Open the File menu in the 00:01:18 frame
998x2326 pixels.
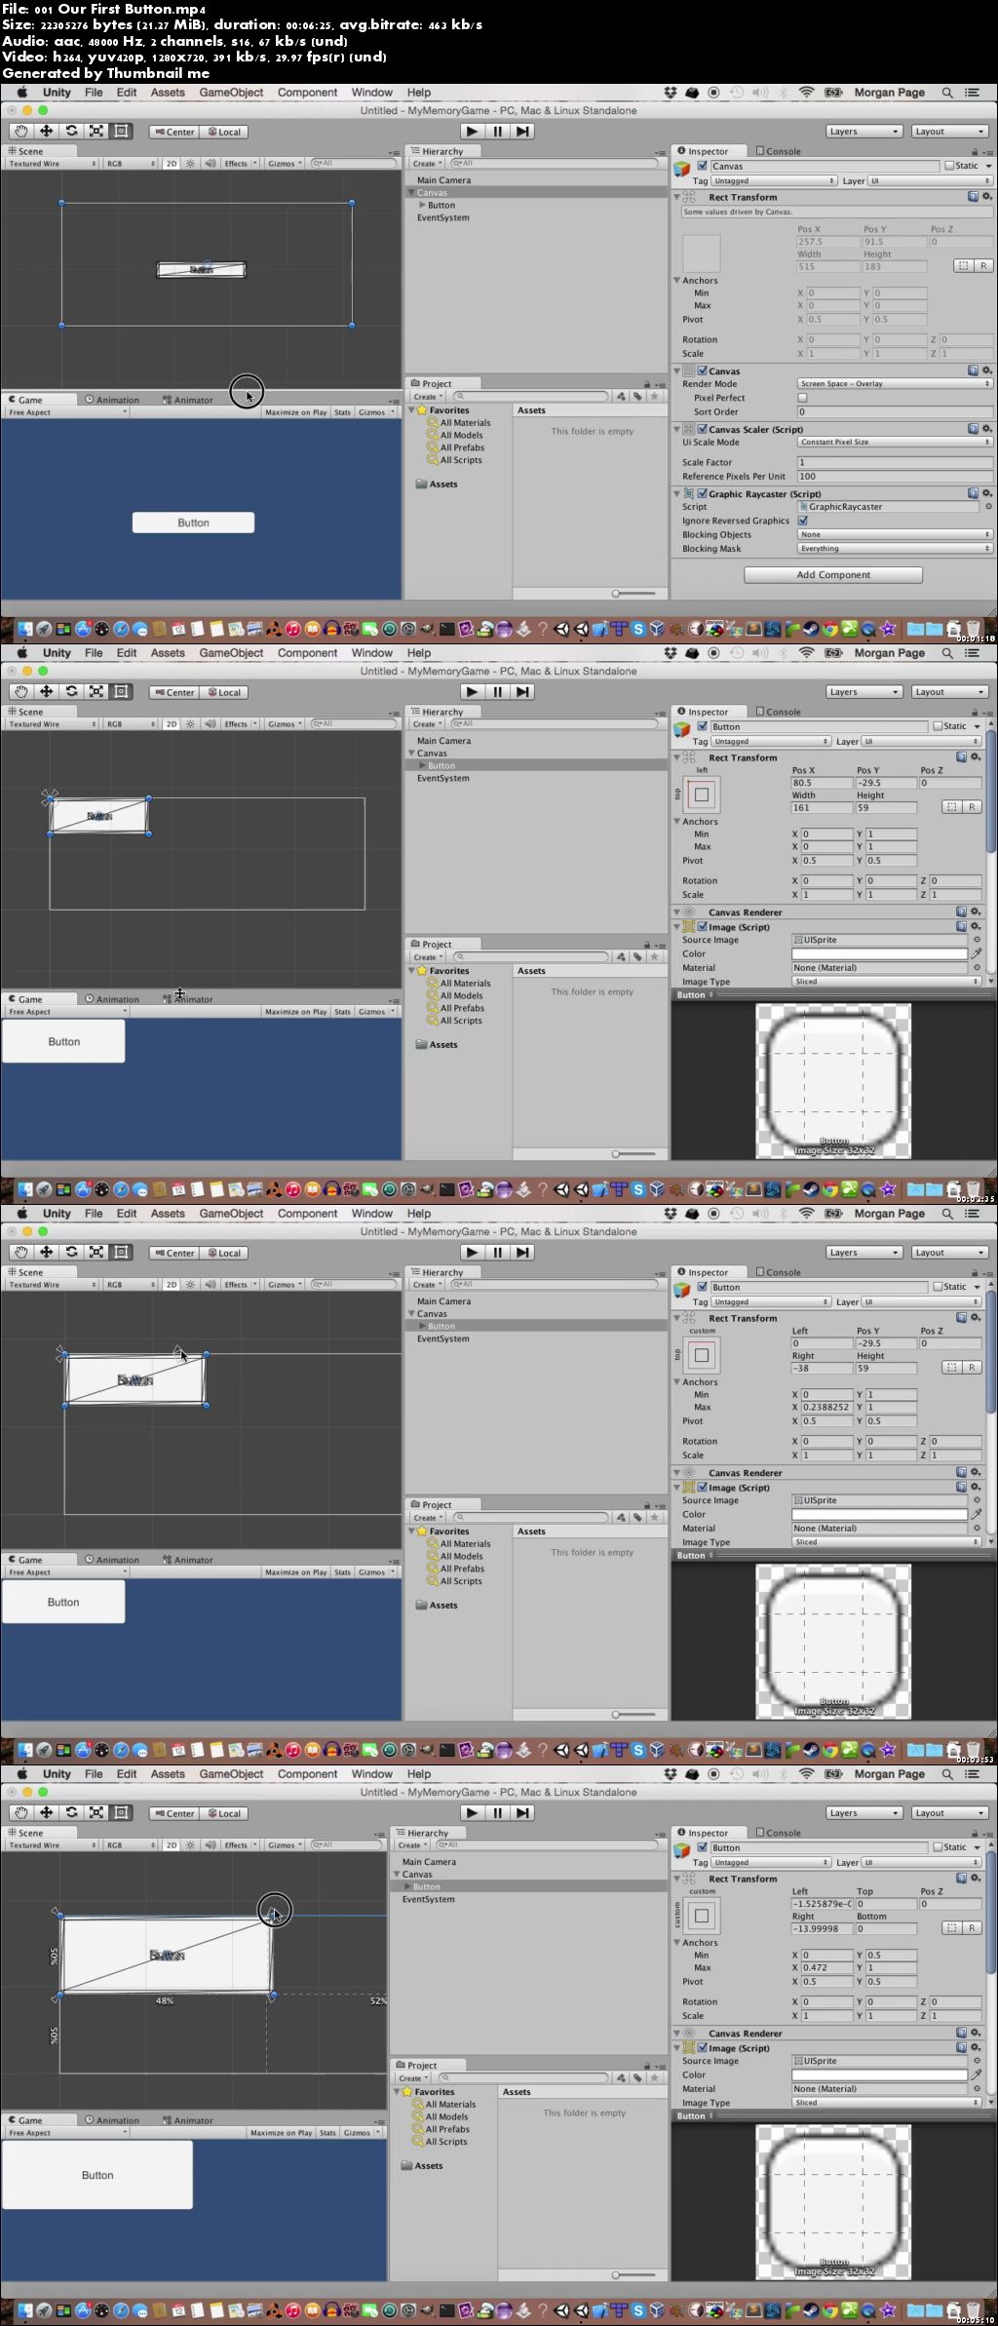point(94,93)
